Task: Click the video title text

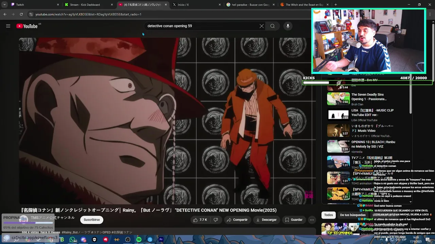Action: [149, 210]
